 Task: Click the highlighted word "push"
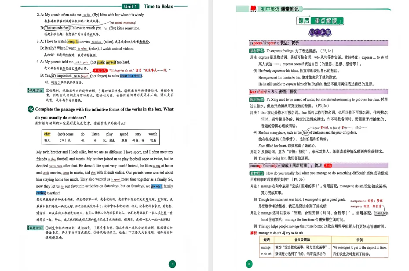(x=101, y=62)
